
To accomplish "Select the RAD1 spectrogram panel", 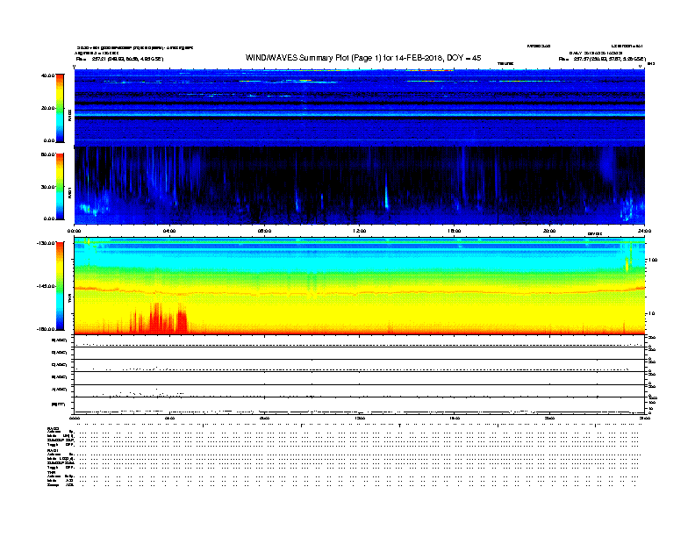I will tap(360, 183).
